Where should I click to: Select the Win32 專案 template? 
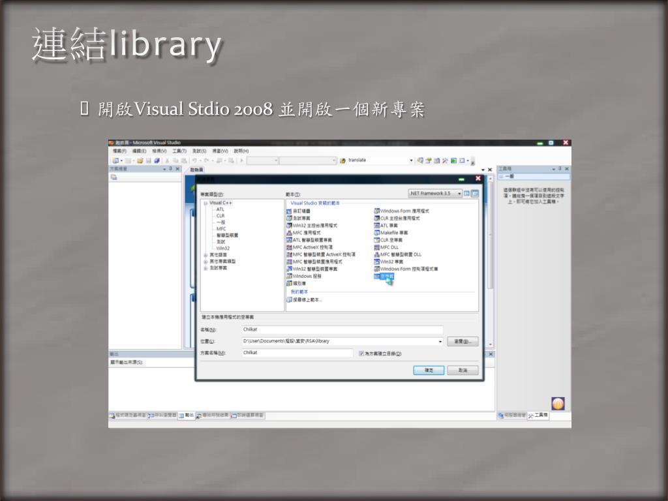tap(389, 262)
